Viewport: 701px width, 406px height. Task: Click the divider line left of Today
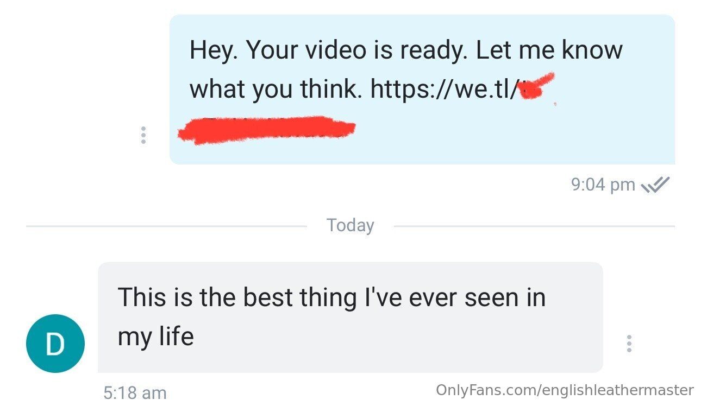166,226
